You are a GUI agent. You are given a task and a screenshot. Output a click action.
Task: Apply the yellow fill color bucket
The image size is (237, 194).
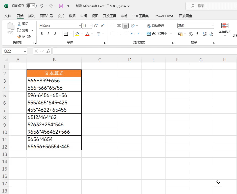coord(77,34)
